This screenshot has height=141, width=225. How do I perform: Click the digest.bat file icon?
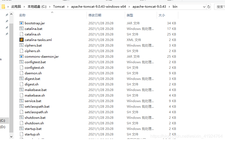[x=21, y=79]
